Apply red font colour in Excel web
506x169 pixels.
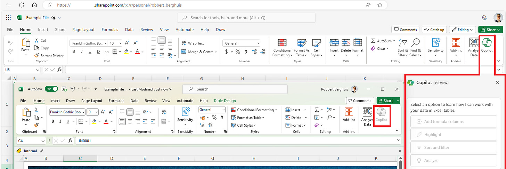coord(137,51)
